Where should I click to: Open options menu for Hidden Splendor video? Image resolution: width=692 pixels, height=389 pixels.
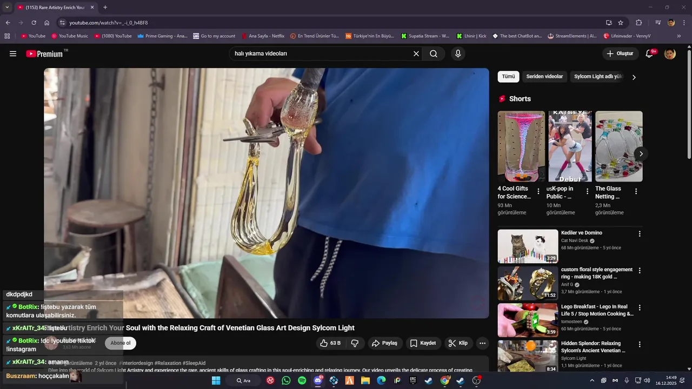(x=640, y=344)
